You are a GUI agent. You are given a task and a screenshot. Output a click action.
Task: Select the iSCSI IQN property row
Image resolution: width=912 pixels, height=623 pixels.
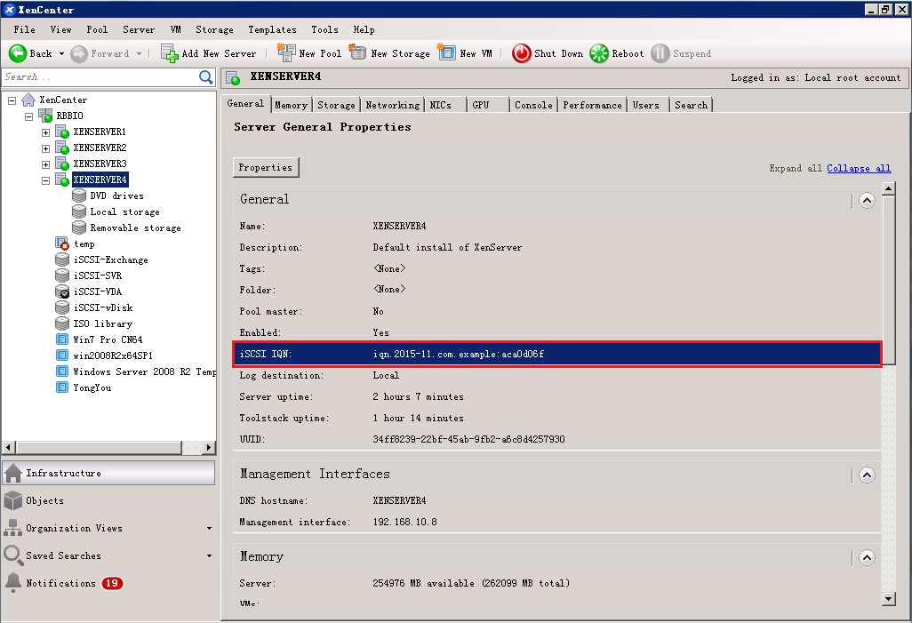pyautogui.click(x=557, y=354)
